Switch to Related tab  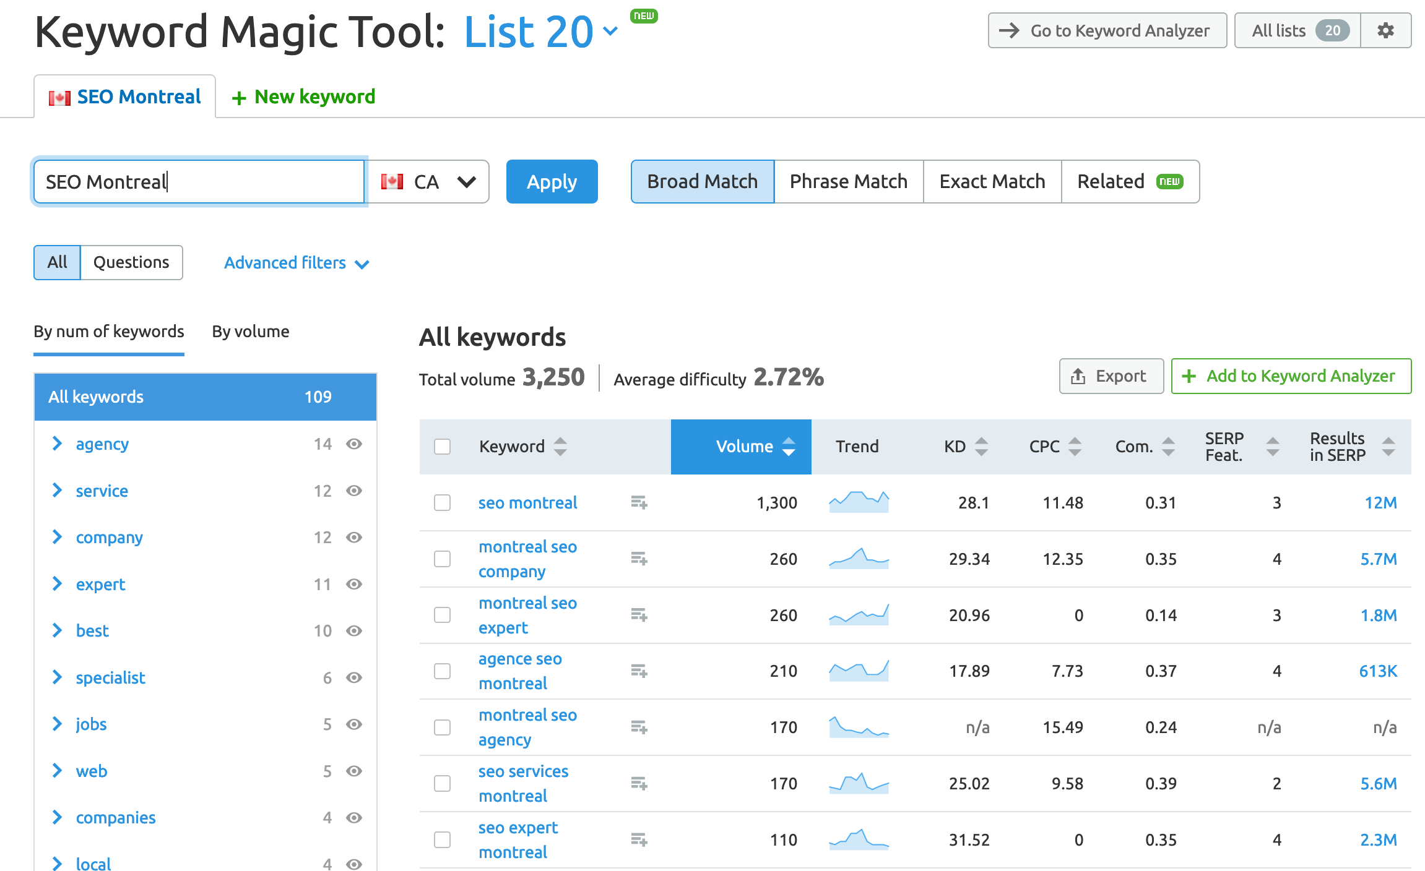click(x=1130, y=181)
